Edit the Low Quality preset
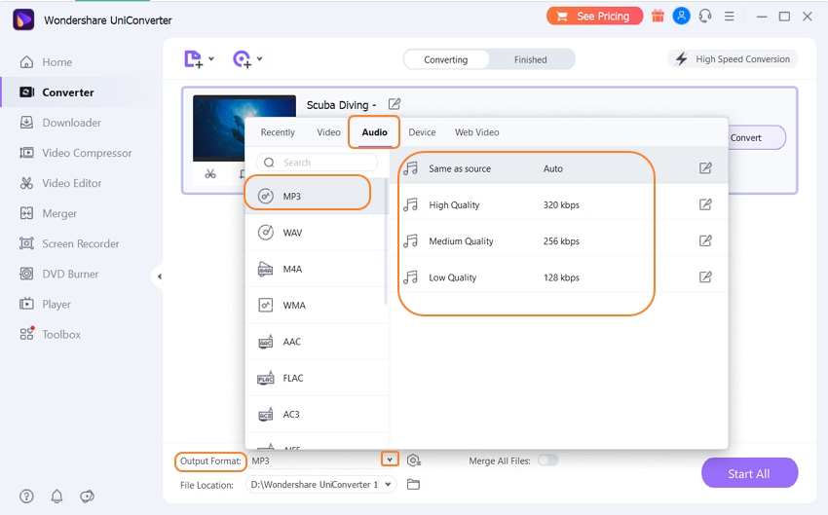Viewport: 828px width, 515px height. pos(705,277)
